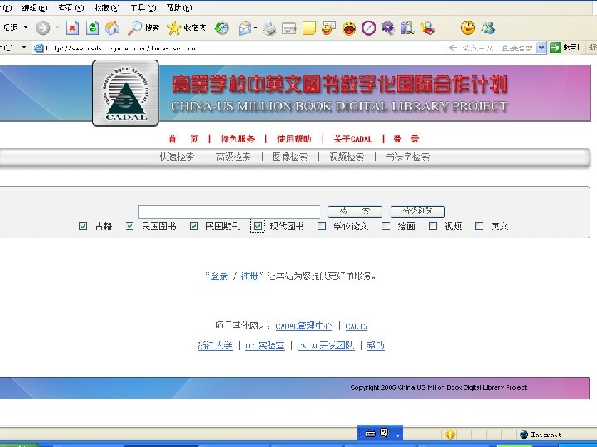Click the popup blocker status bar icon
597x447 pixels.
tap(450, 434)
